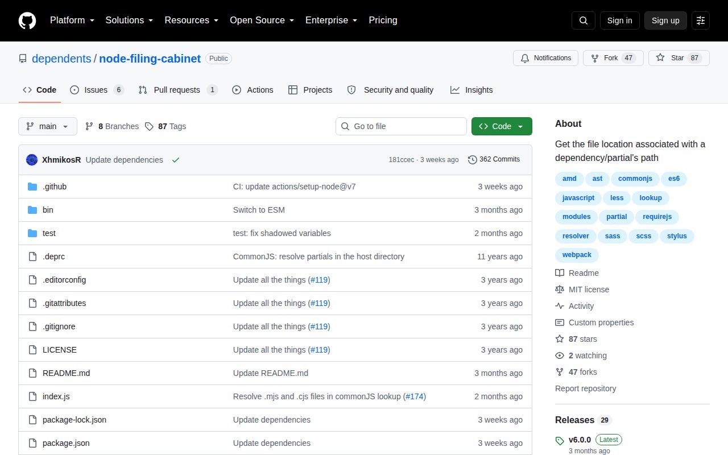Switch to the Code tab
This screenshot has height=455, width=728.
(40, 90)
